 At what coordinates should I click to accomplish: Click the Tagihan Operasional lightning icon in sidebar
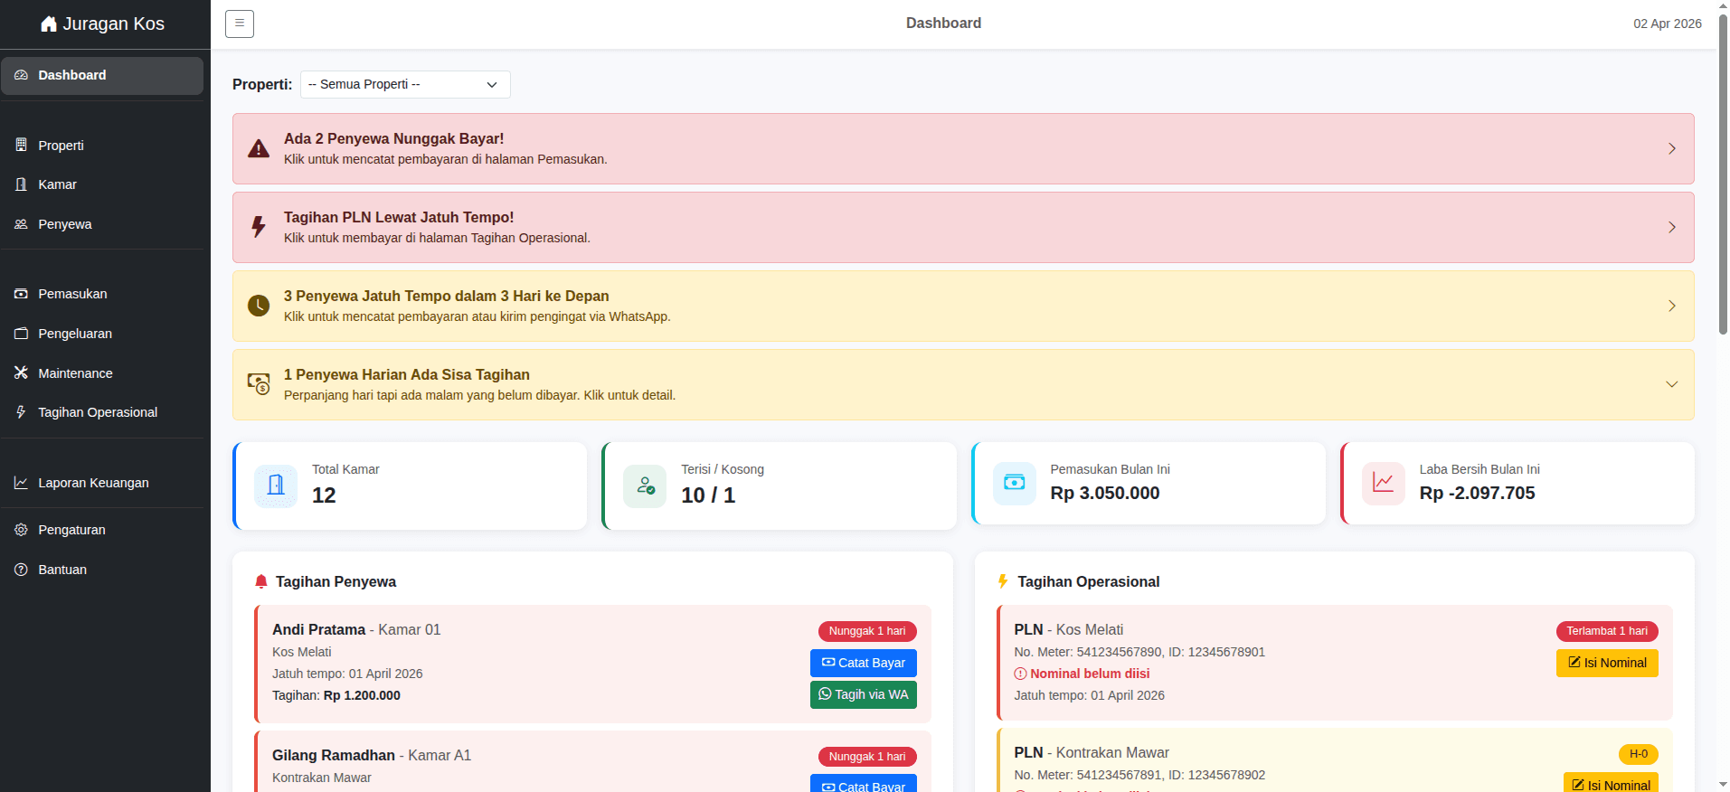point(21,412)
